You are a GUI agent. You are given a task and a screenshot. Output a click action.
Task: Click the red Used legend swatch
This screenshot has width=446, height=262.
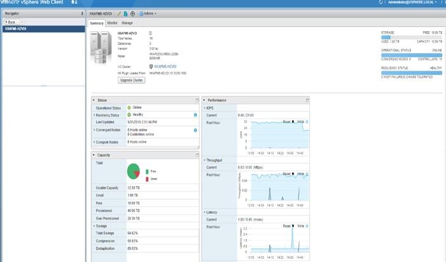coord(147,179)
